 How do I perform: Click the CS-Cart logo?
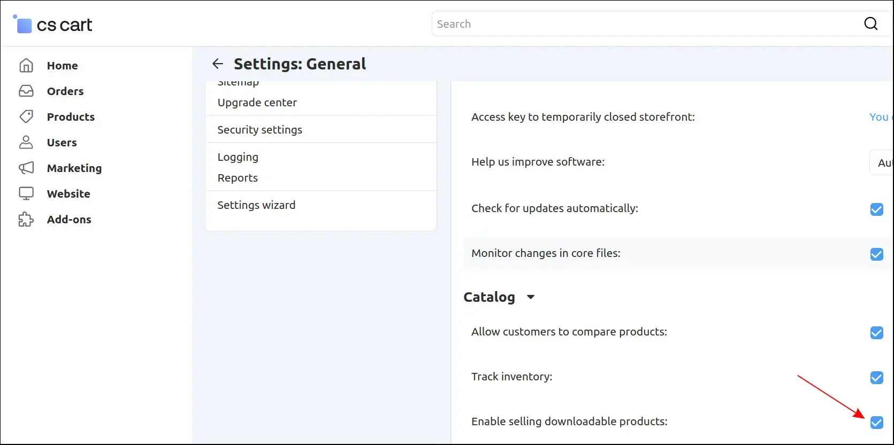point(52,25)
